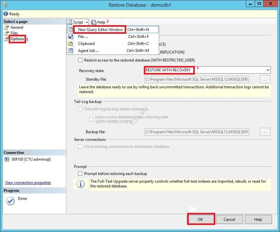The image size is (280, 232).
Task: Click the Backup file path field
Action: pyautogui.click(x=196, y=132)
